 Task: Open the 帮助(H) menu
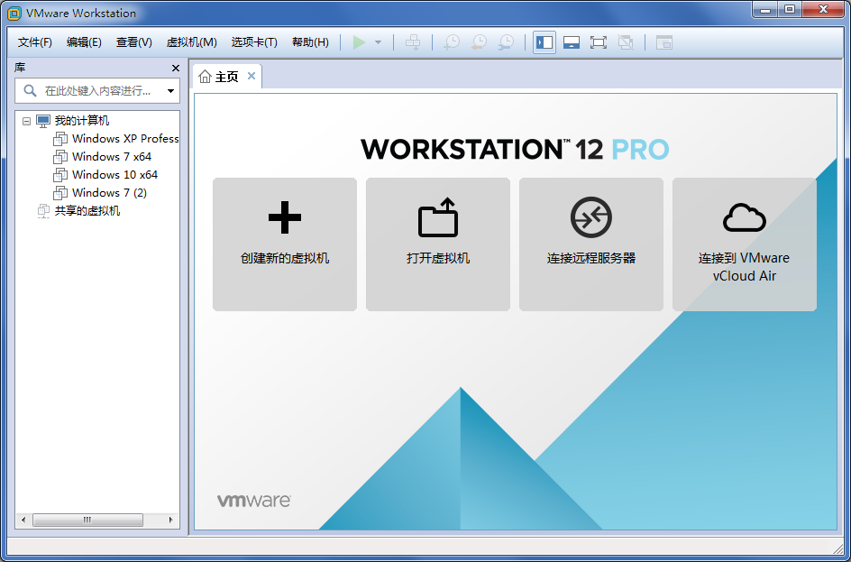click(x=310, y=42)
